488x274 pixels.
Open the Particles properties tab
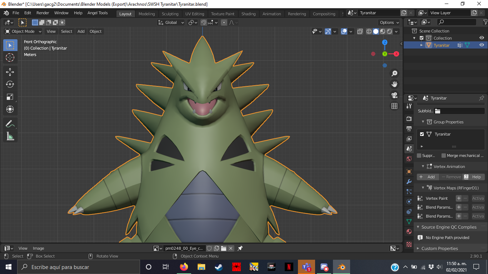(x=409, y=192)
